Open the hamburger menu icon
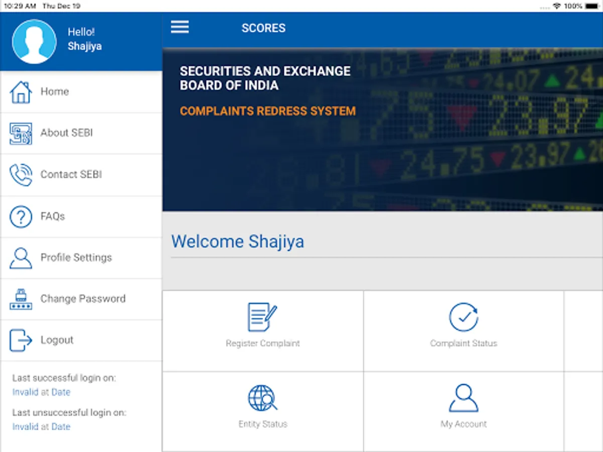603x452 pixels. click(180, 27)
